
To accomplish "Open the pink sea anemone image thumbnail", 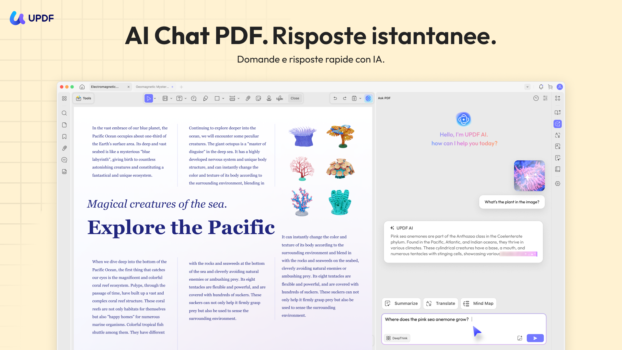I will [529, 176].
